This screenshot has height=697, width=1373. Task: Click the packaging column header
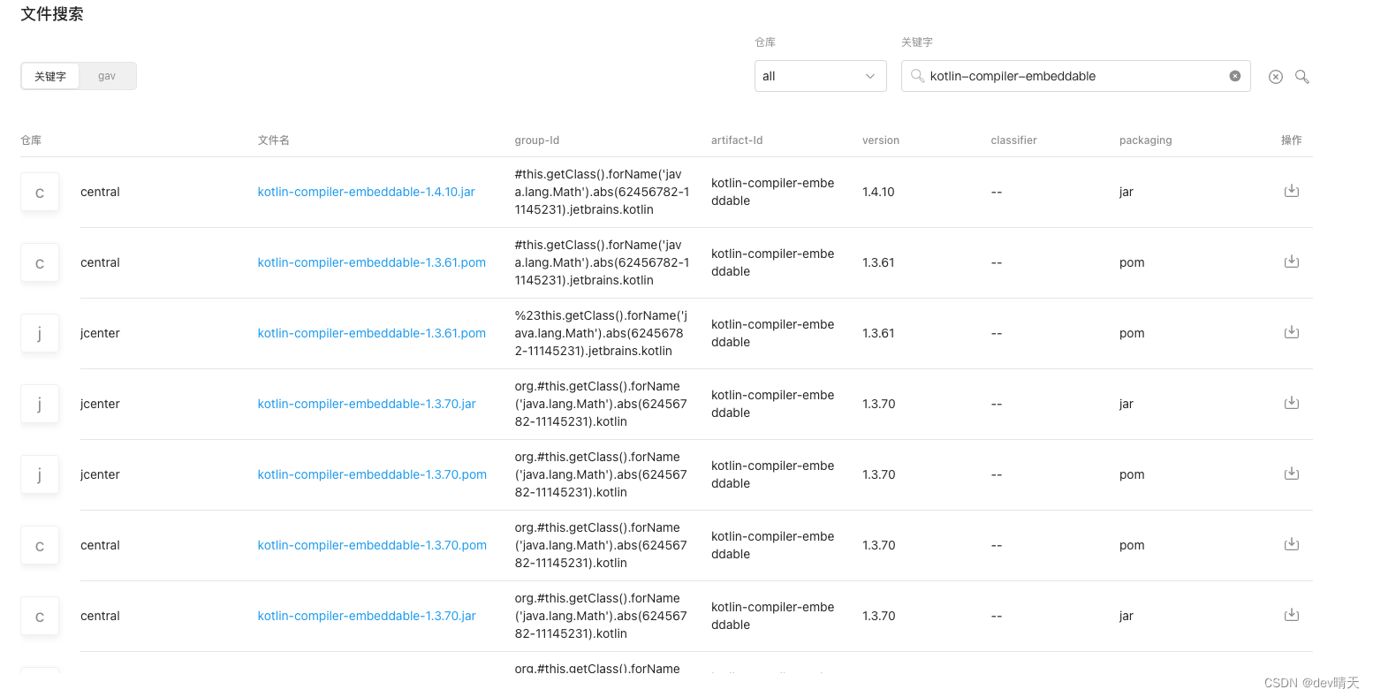[x=1145, y=140]
